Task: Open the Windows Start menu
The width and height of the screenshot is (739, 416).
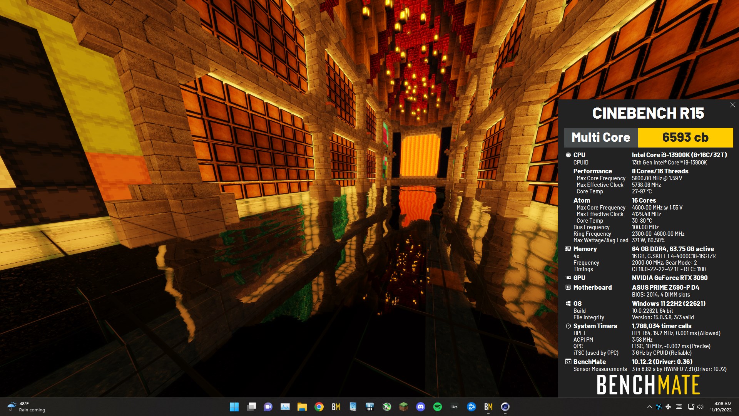Action: point(234,407)
